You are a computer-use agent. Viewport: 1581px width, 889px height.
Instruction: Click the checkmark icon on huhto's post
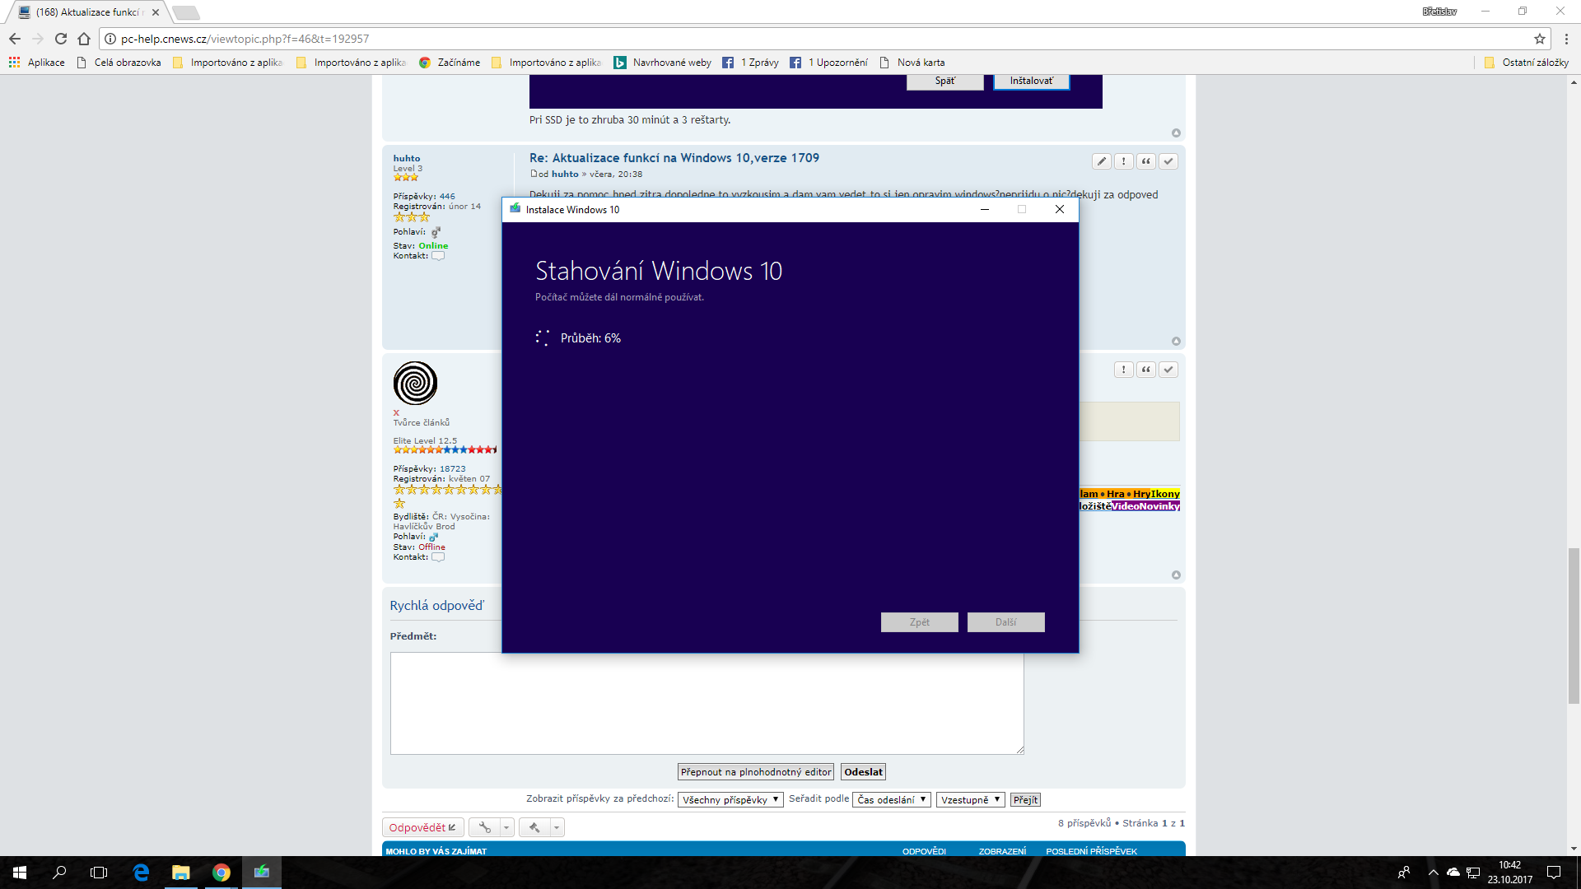1168,161
